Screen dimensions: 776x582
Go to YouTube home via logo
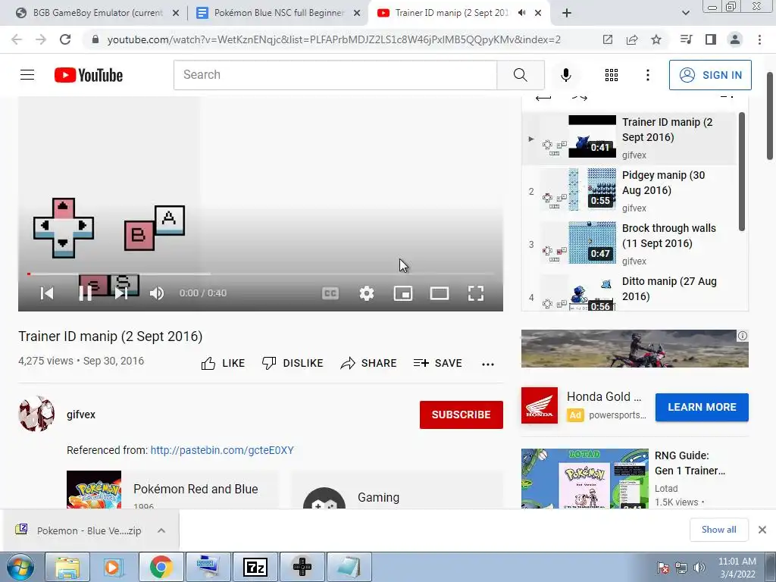pos(89,75)
